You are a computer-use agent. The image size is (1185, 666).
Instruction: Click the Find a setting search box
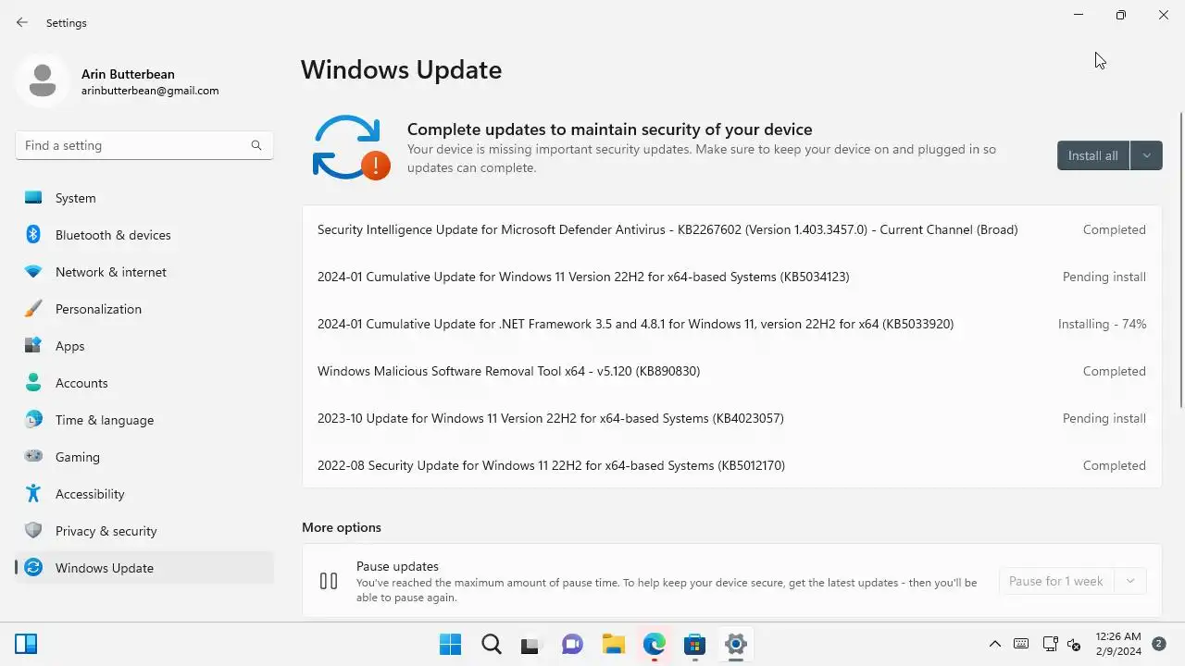[144, 145]
